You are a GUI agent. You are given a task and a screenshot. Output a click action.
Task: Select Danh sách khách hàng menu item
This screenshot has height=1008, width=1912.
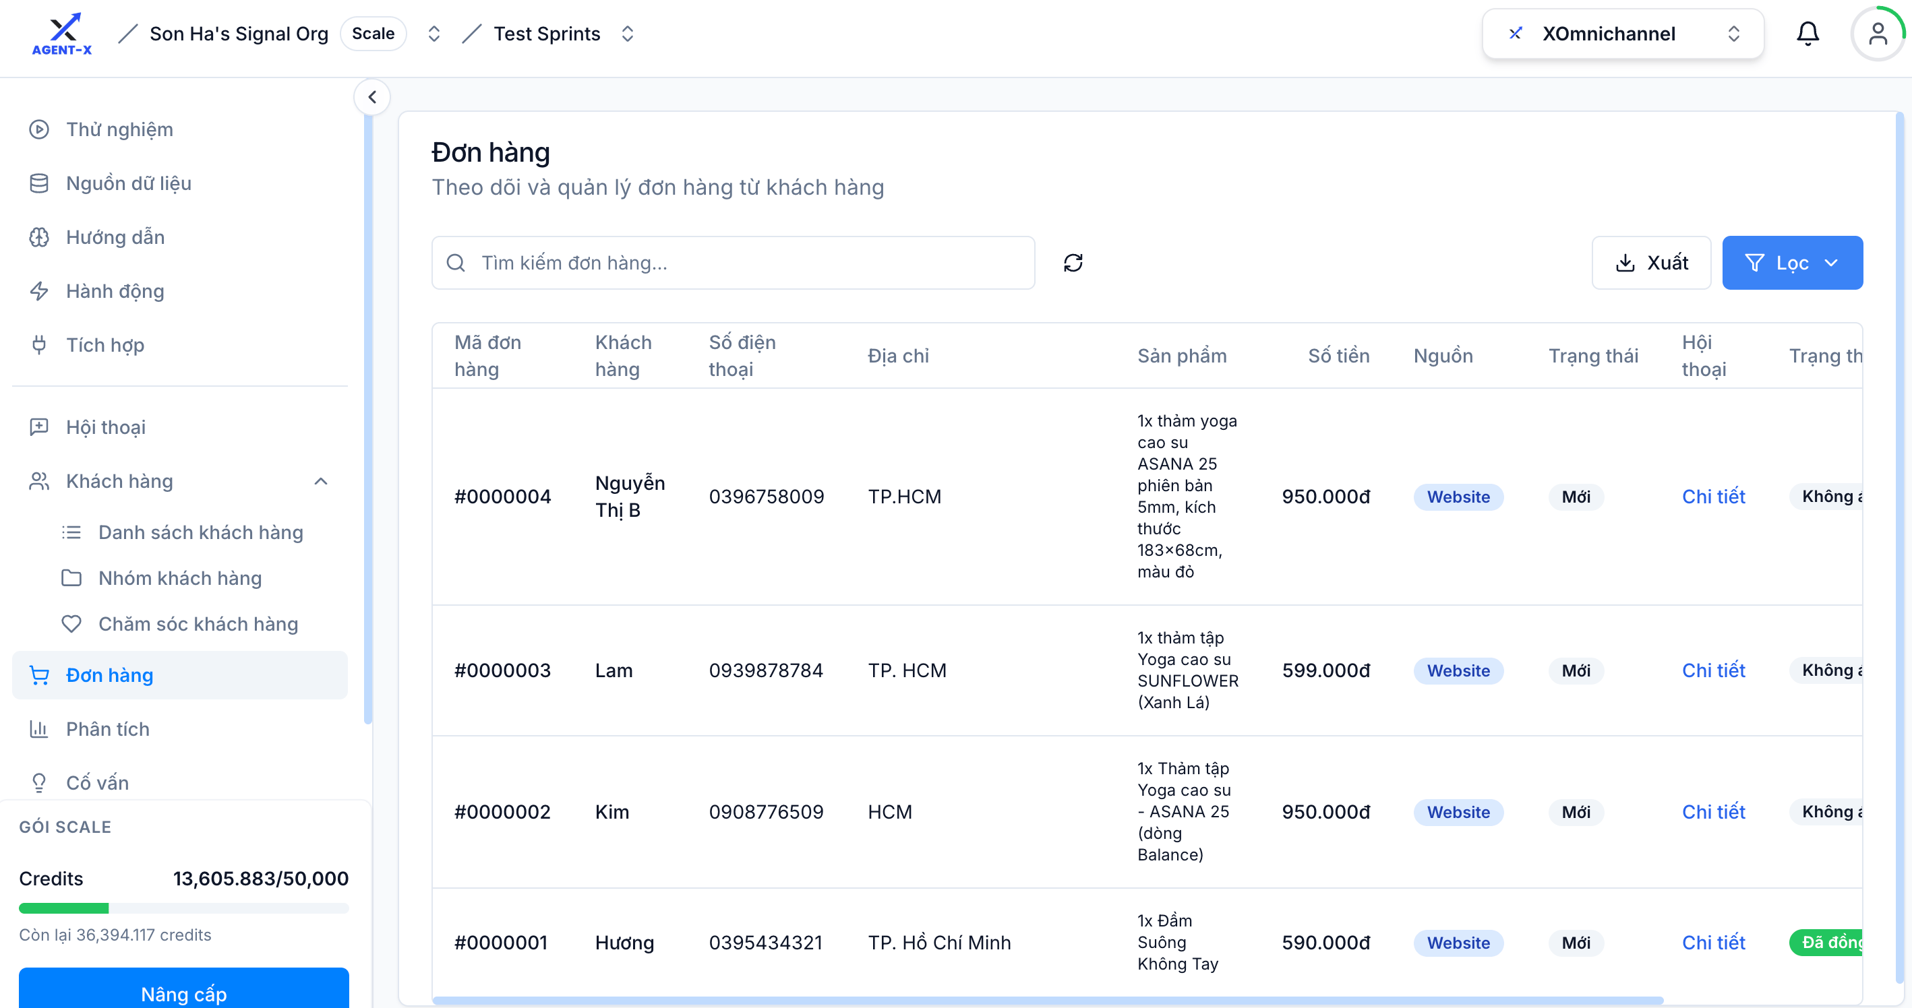click(x=201, y=532)
